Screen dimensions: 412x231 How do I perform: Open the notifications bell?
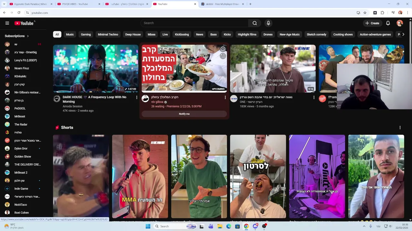click(x=388, y=23)
